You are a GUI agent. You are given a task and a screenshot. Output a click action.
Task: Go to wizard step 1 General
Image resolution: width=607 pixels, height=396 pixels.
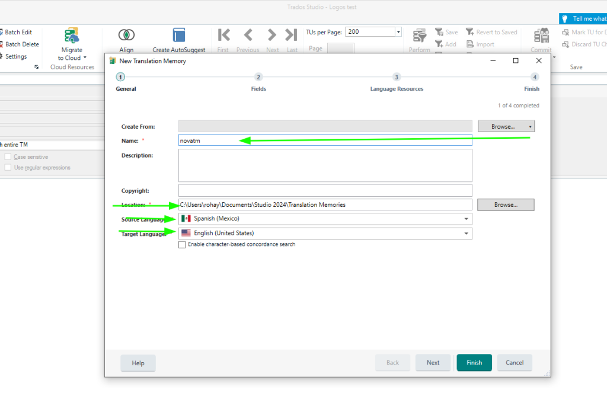point(120,77)
